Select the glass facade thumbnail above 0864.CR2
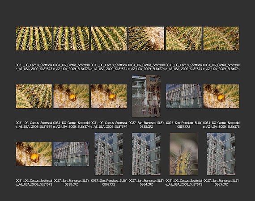Image resolution: width=255 pixels, height=201 pixels. tap(146, 154)
